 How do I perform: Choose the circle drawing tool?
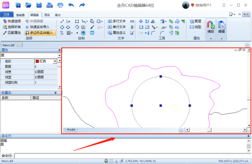(62, 27)
